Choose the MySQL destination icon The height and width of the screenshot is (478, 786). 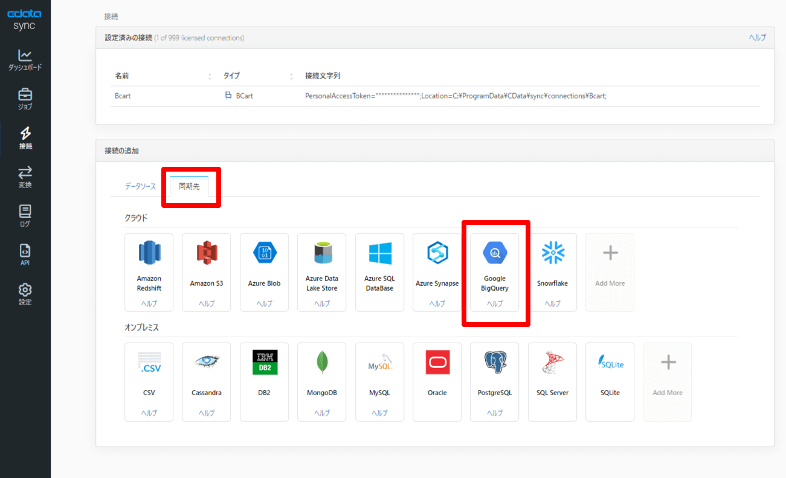click(x=380, y=363)
